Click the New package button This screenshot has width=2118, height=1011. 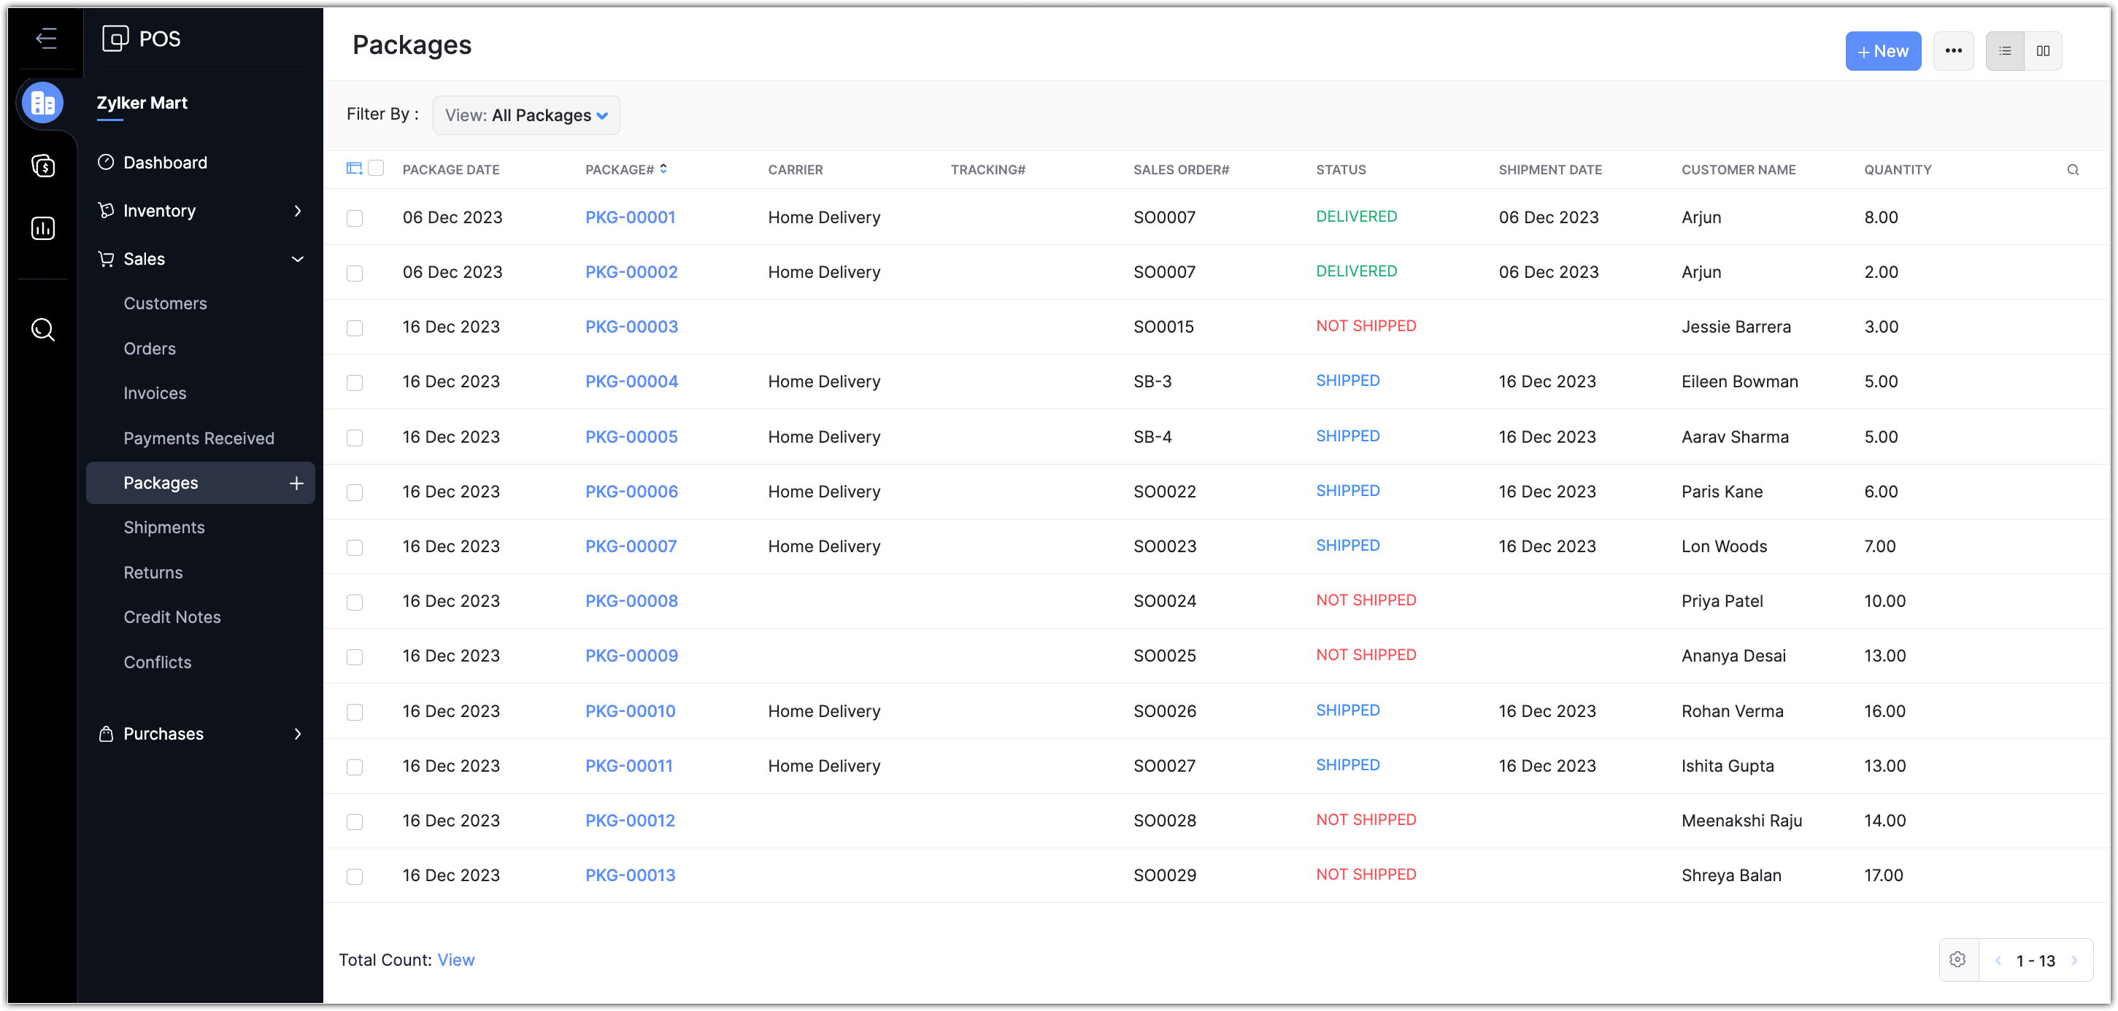[x=1882, y=51]
